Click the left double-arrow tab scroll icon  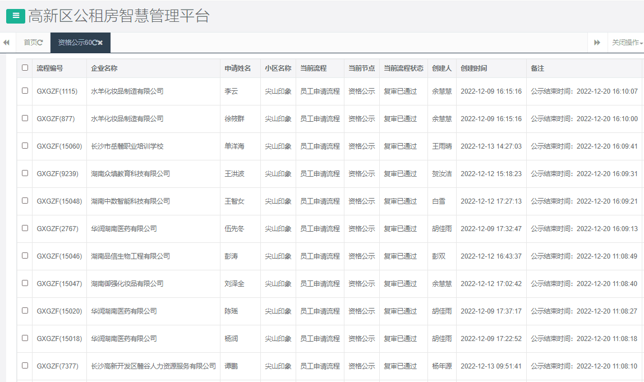tap(6, 43)
